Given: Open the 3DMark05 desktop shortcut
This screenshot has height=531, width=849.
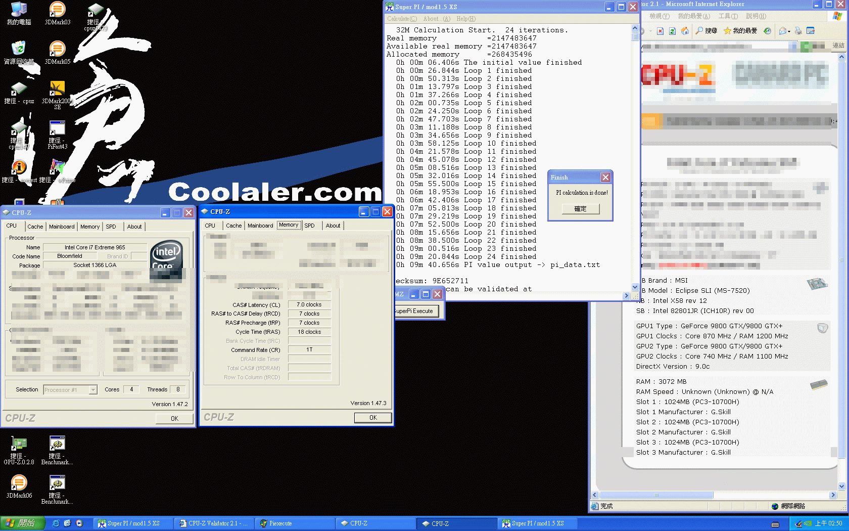Looking at the screenshot, I should pos(57,53).
